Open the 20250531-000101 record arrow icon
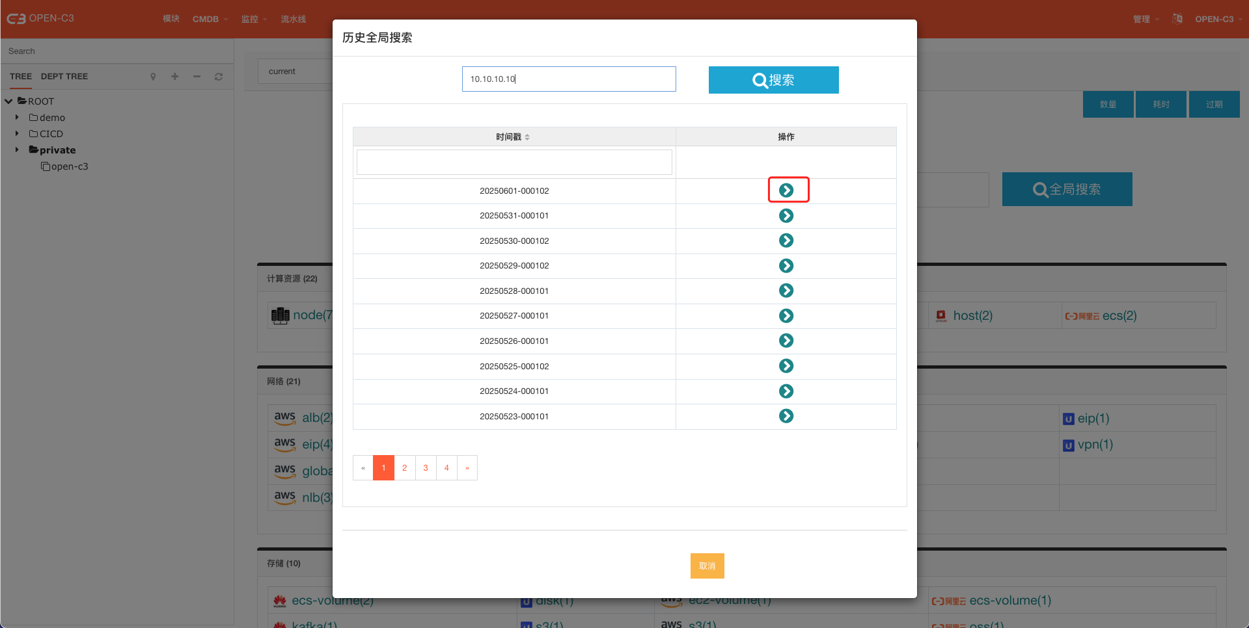The height and width of the screenshot is (628, 1249). (x=786, y=215)
